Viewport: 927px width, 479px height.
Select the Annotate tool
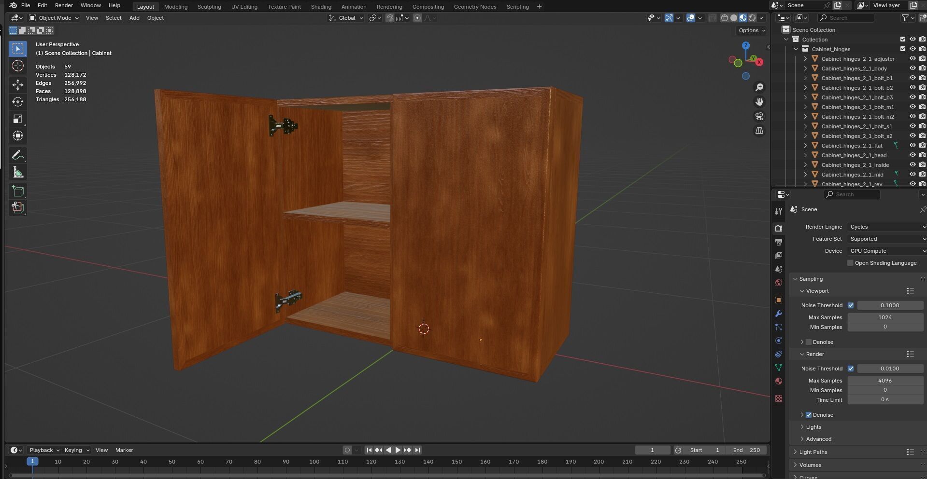click(18, 155)
